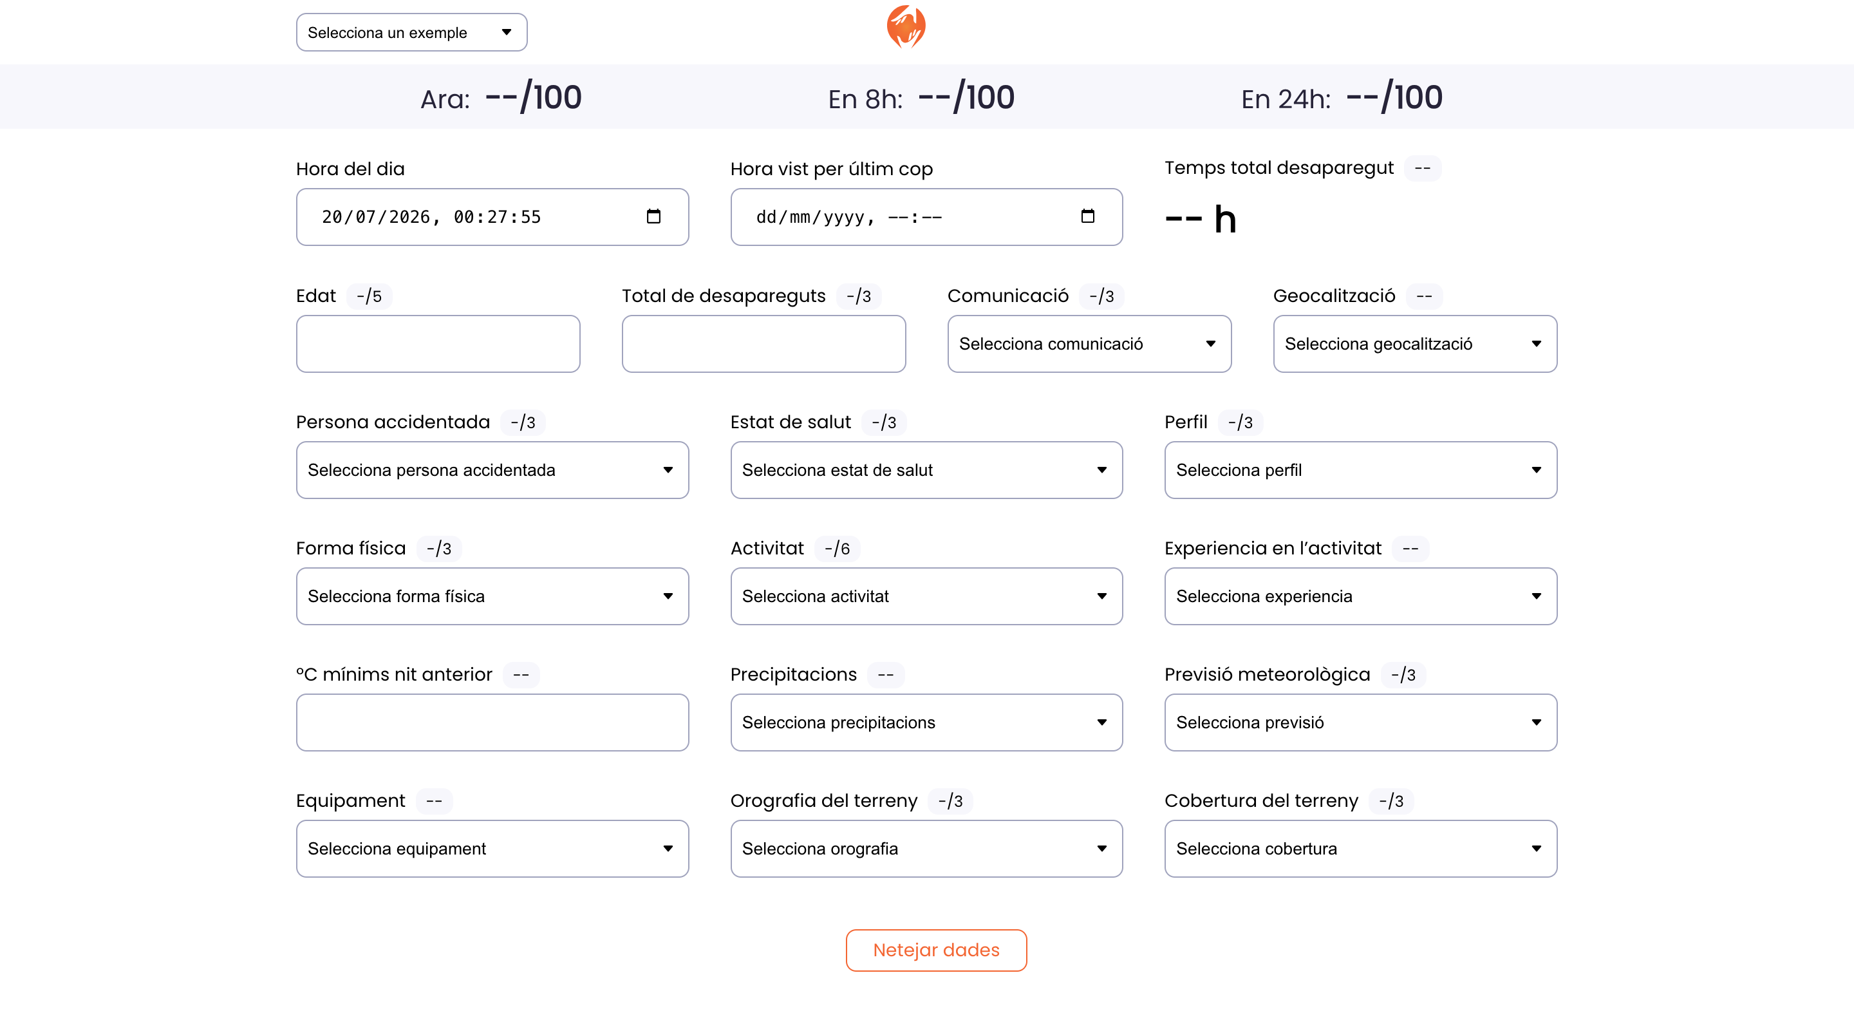1854x1011 pixels.
Task: Open the Selecciona forma física dropdown
Action: tap(492, 596)
